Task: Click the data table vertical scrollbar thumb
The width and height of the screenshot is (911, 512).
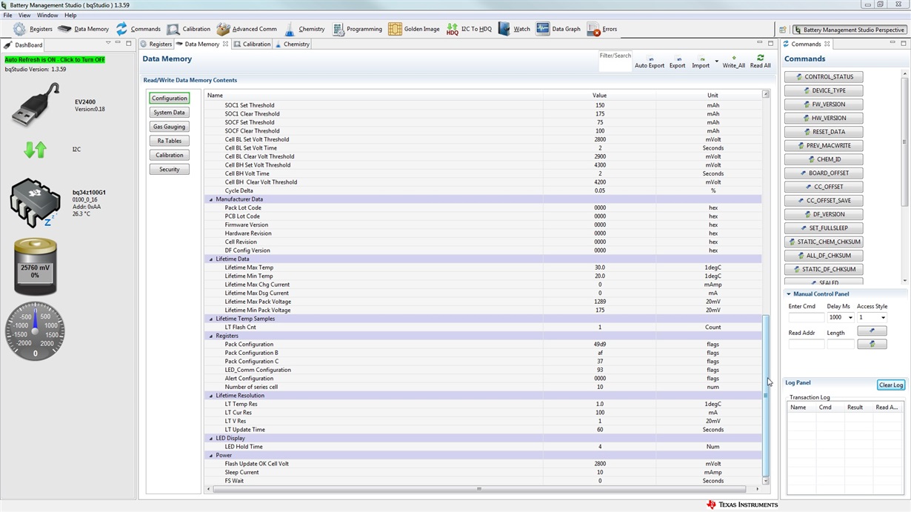Action: click(766, 395)
